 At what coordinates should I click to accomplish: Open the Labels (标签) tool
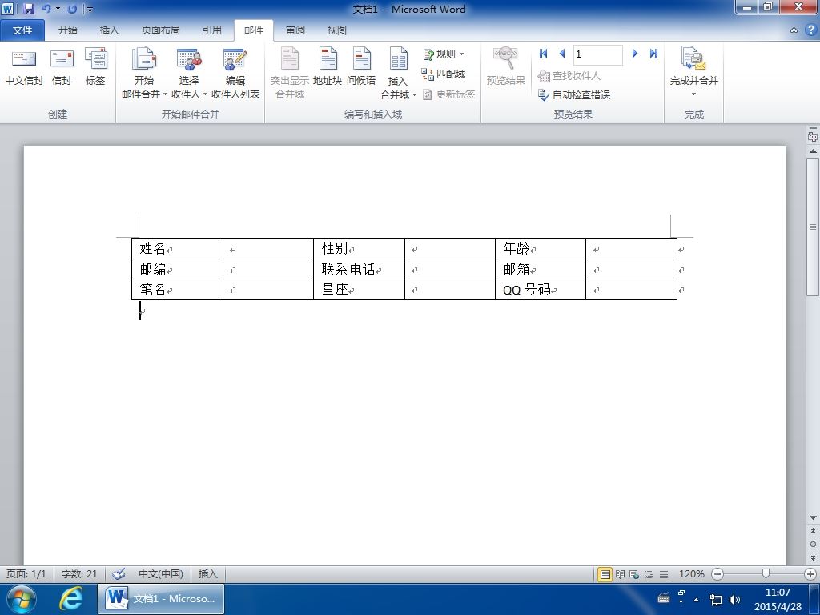coord(96,67)
